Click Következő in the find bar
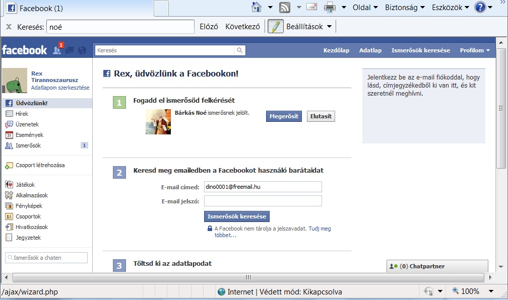508x300 pixels. [243, 27]
